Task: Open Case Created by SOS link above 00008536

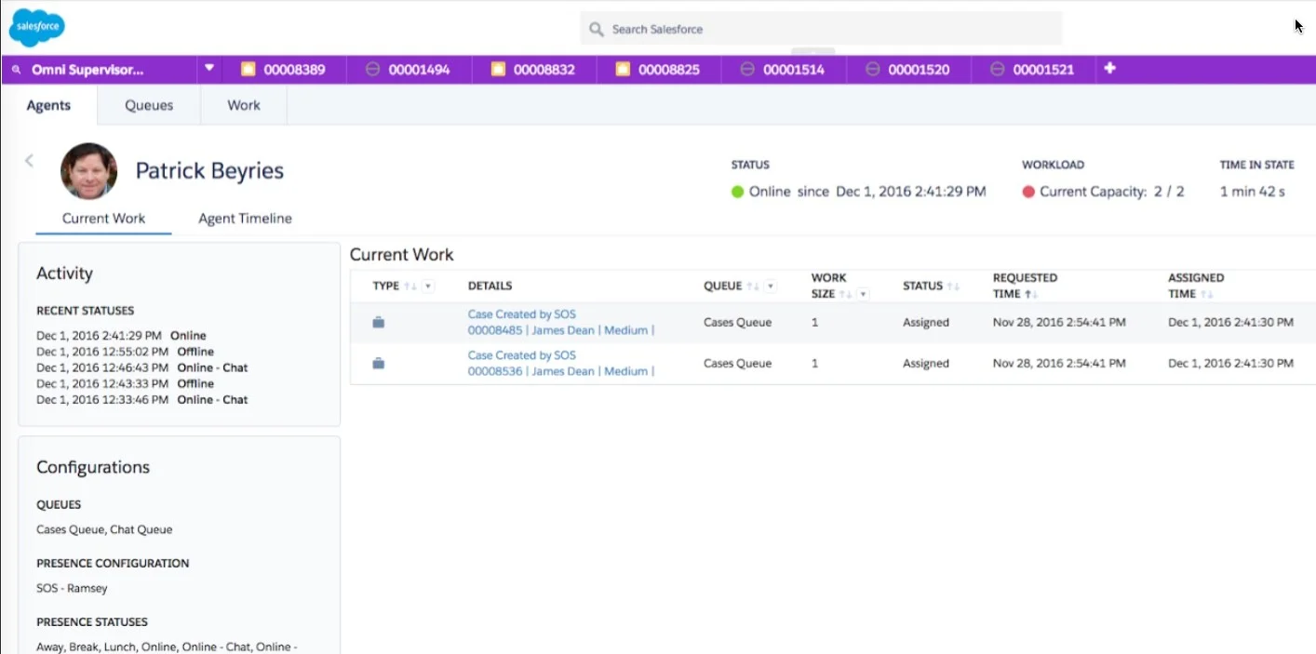Action: pyautogui.click(x=521, y=355)
